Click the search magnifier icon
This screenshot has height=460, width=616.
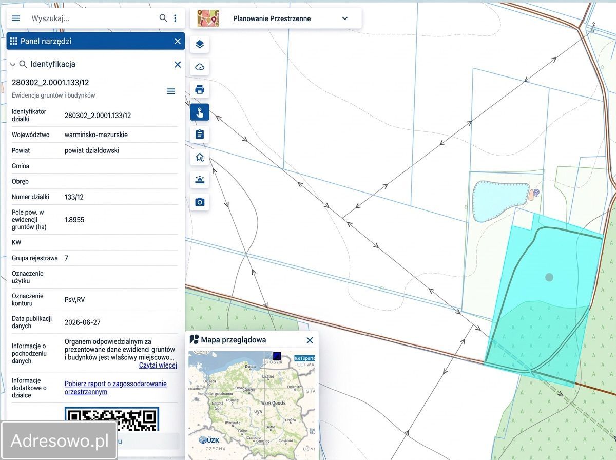(x=163, y=18)
